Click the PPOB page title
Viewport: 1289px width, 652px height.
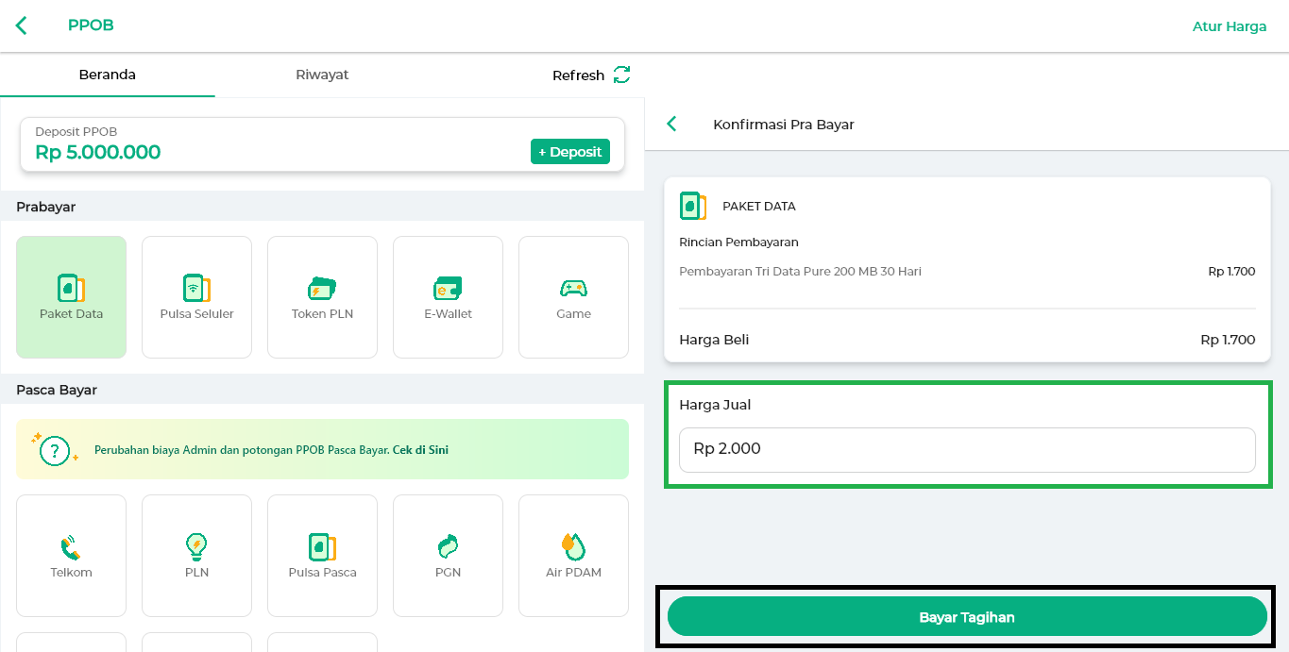click(91, 25)
